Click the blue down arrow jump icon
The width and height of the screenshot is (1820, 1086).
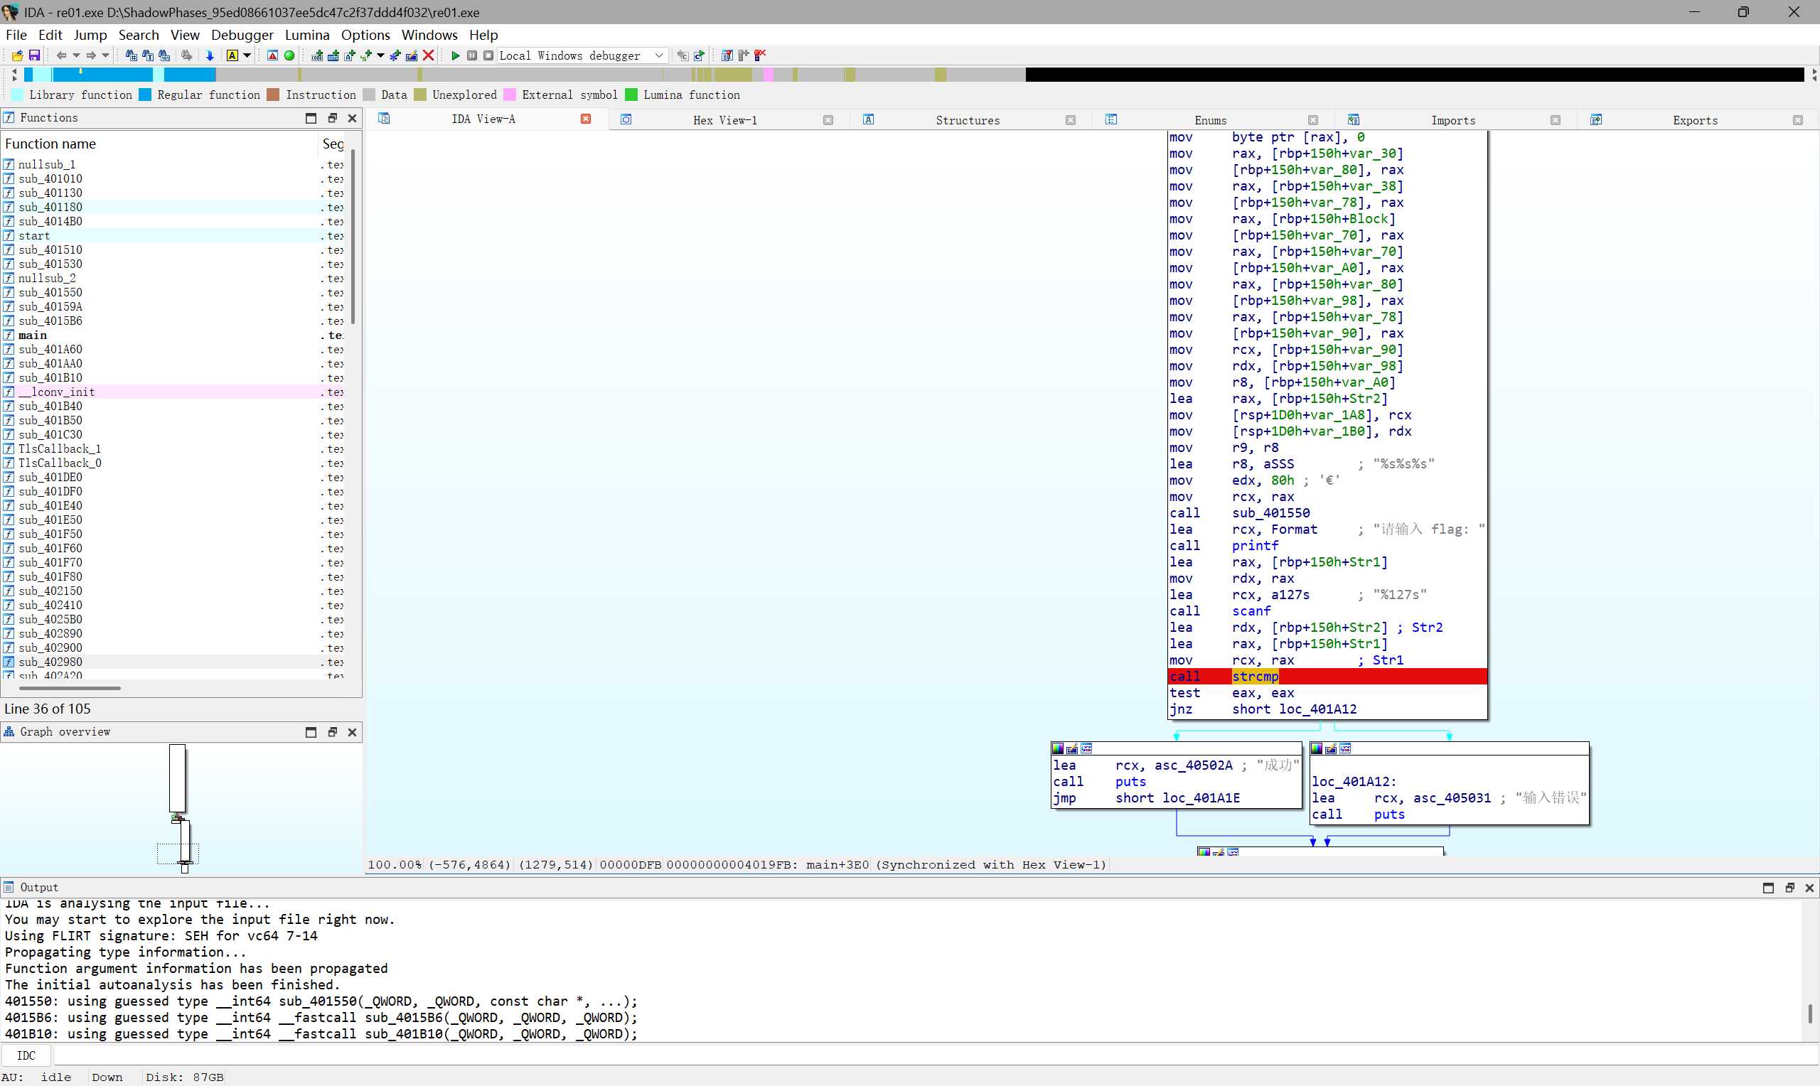[x=210, y=55]
